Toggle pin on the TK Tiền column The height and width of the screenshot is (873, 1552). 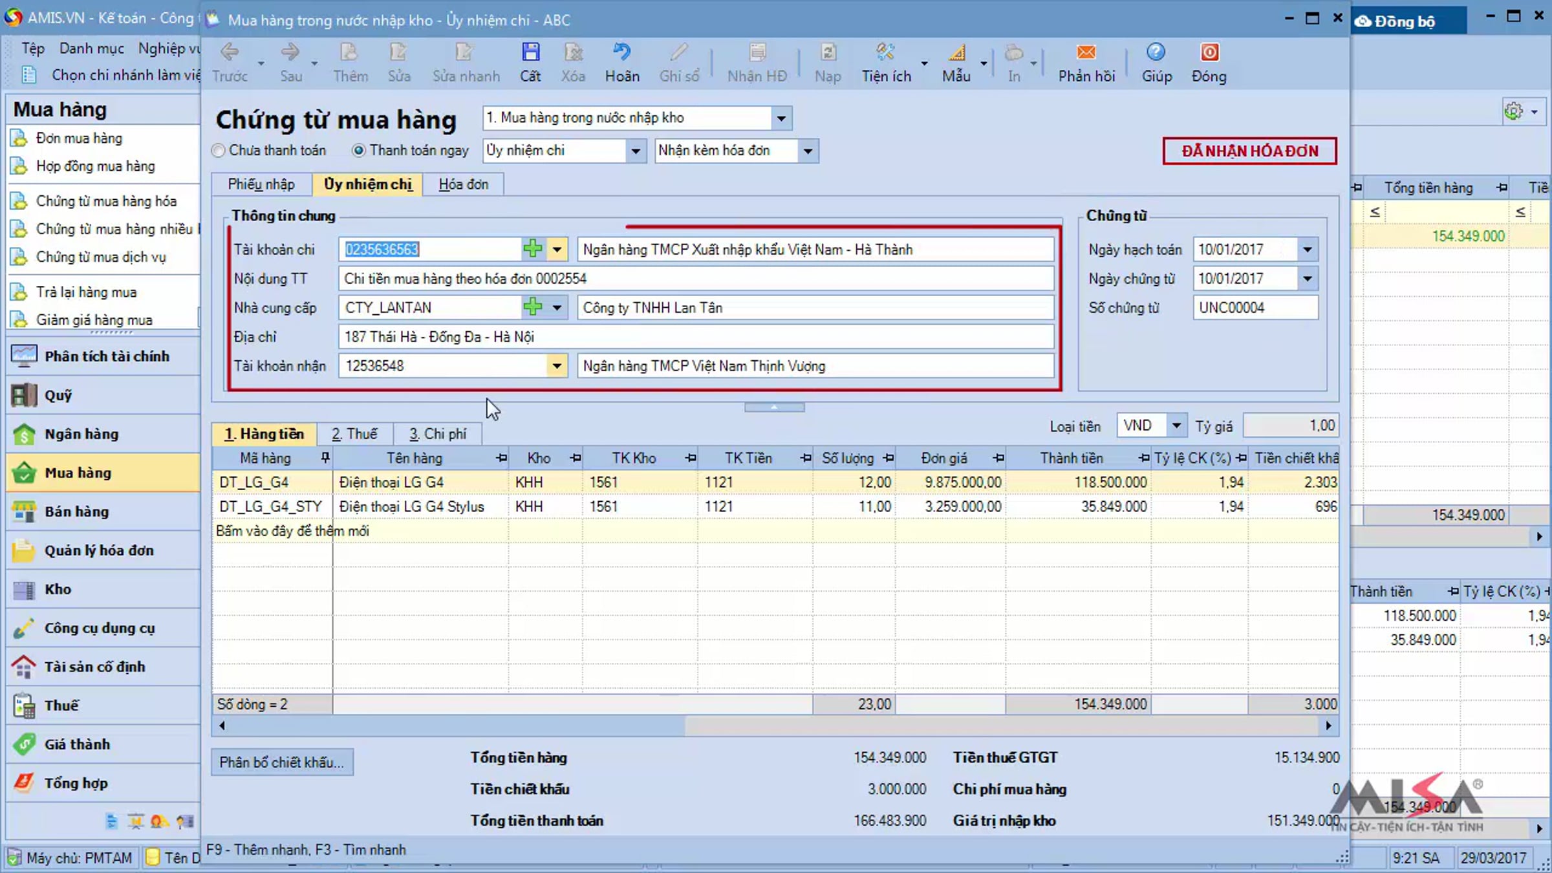point(805,458)
